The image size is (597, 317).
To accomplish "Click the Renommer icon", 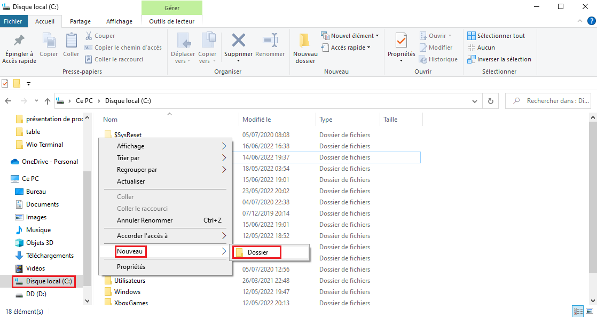I will click(x=270, y=41).
